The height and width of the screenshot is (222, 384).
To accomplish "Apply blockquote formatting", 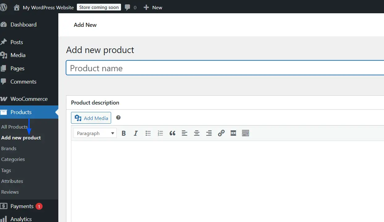I will tap(172, 133).
